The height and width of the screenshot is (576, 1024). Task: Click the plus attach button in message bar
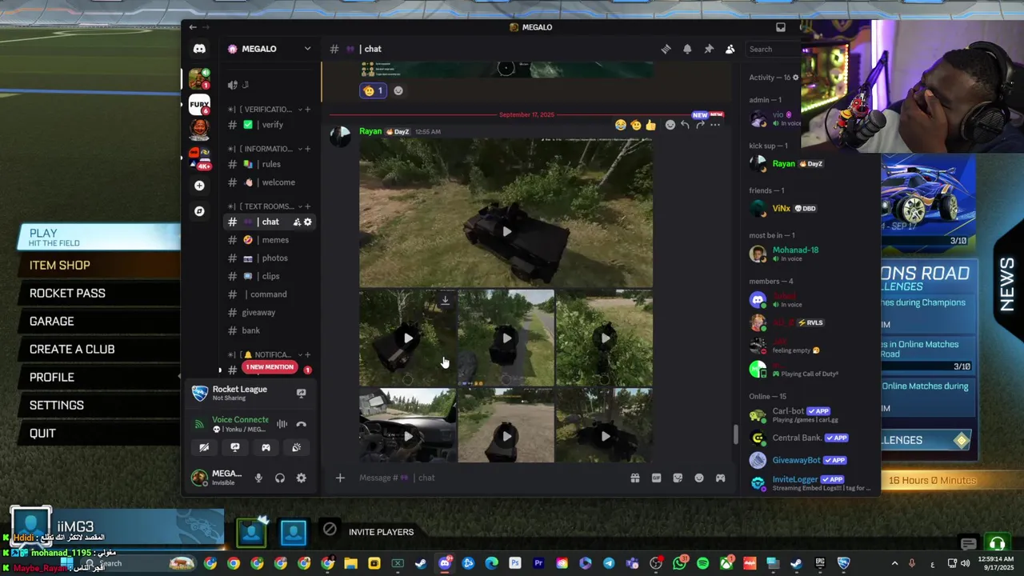(340, 478)
